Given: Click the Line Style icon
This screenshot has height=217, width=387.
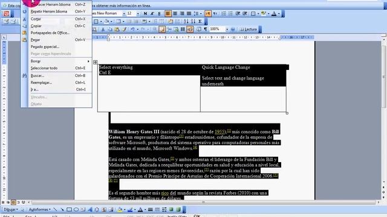Looking at the screenshot, I should pos(151,210).
